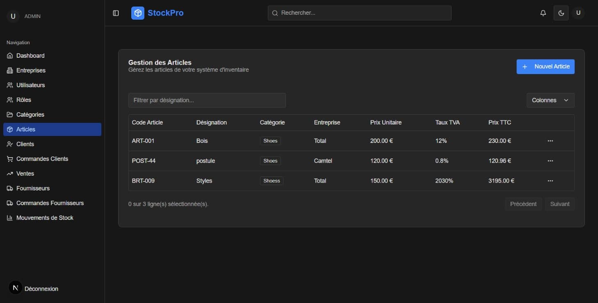Open actions menu for BRT-009 row
This screenshot has height=303, width=598.
550,181
